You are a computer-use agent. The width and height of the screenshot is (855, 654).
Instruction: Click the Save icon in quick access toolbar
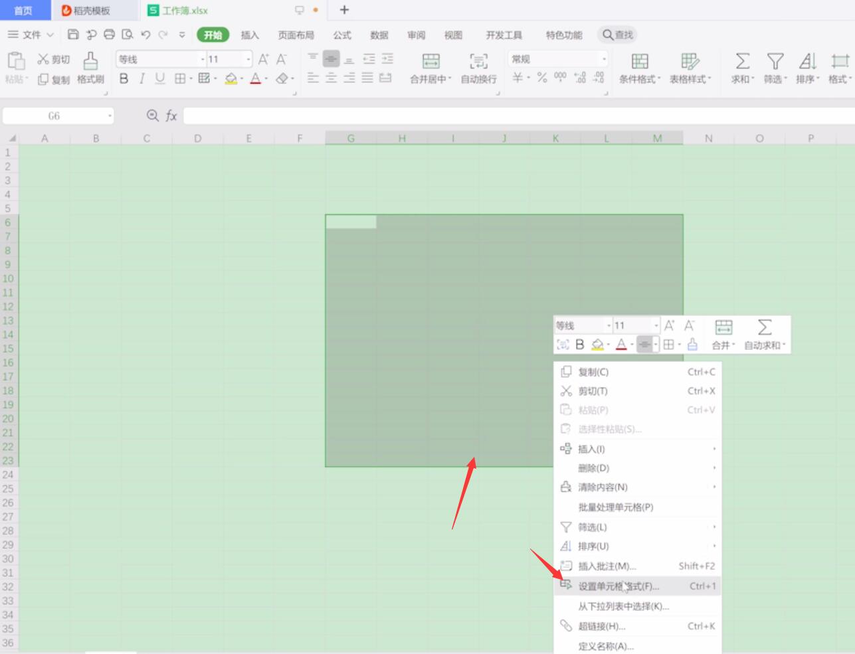[x=73, y=35]
